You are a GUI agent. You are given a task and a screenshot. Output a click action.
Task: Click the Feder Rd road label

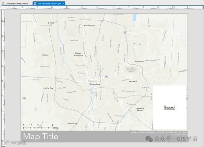(35, 79)
